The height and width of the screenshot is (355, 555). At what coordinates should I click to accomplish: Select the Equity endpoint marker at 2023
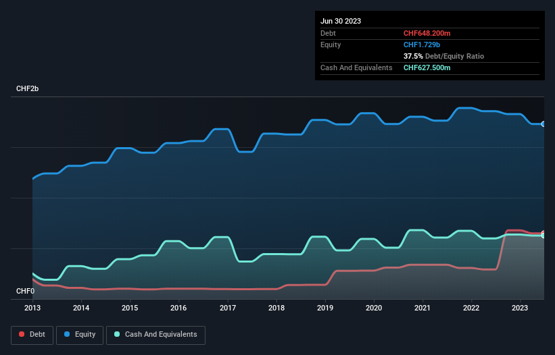coord(544,124)
